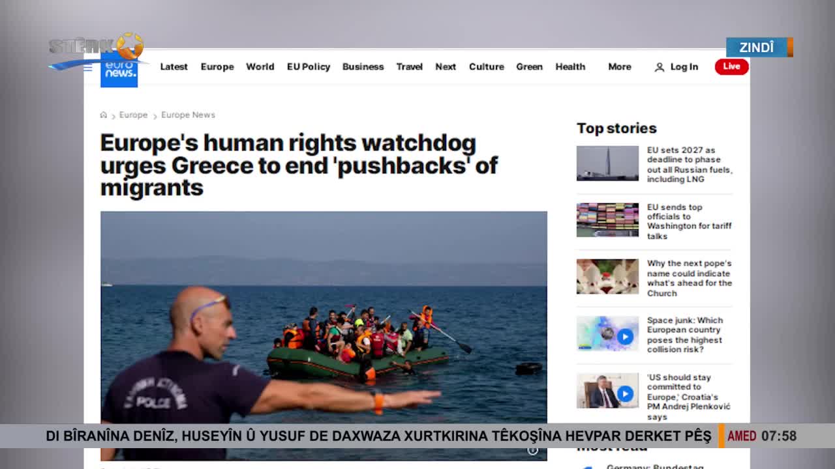Screen dimensions: 835x469
Task: Open next pope's name story thumbnail
Action: pyautogui.click(x=607, y=276)
